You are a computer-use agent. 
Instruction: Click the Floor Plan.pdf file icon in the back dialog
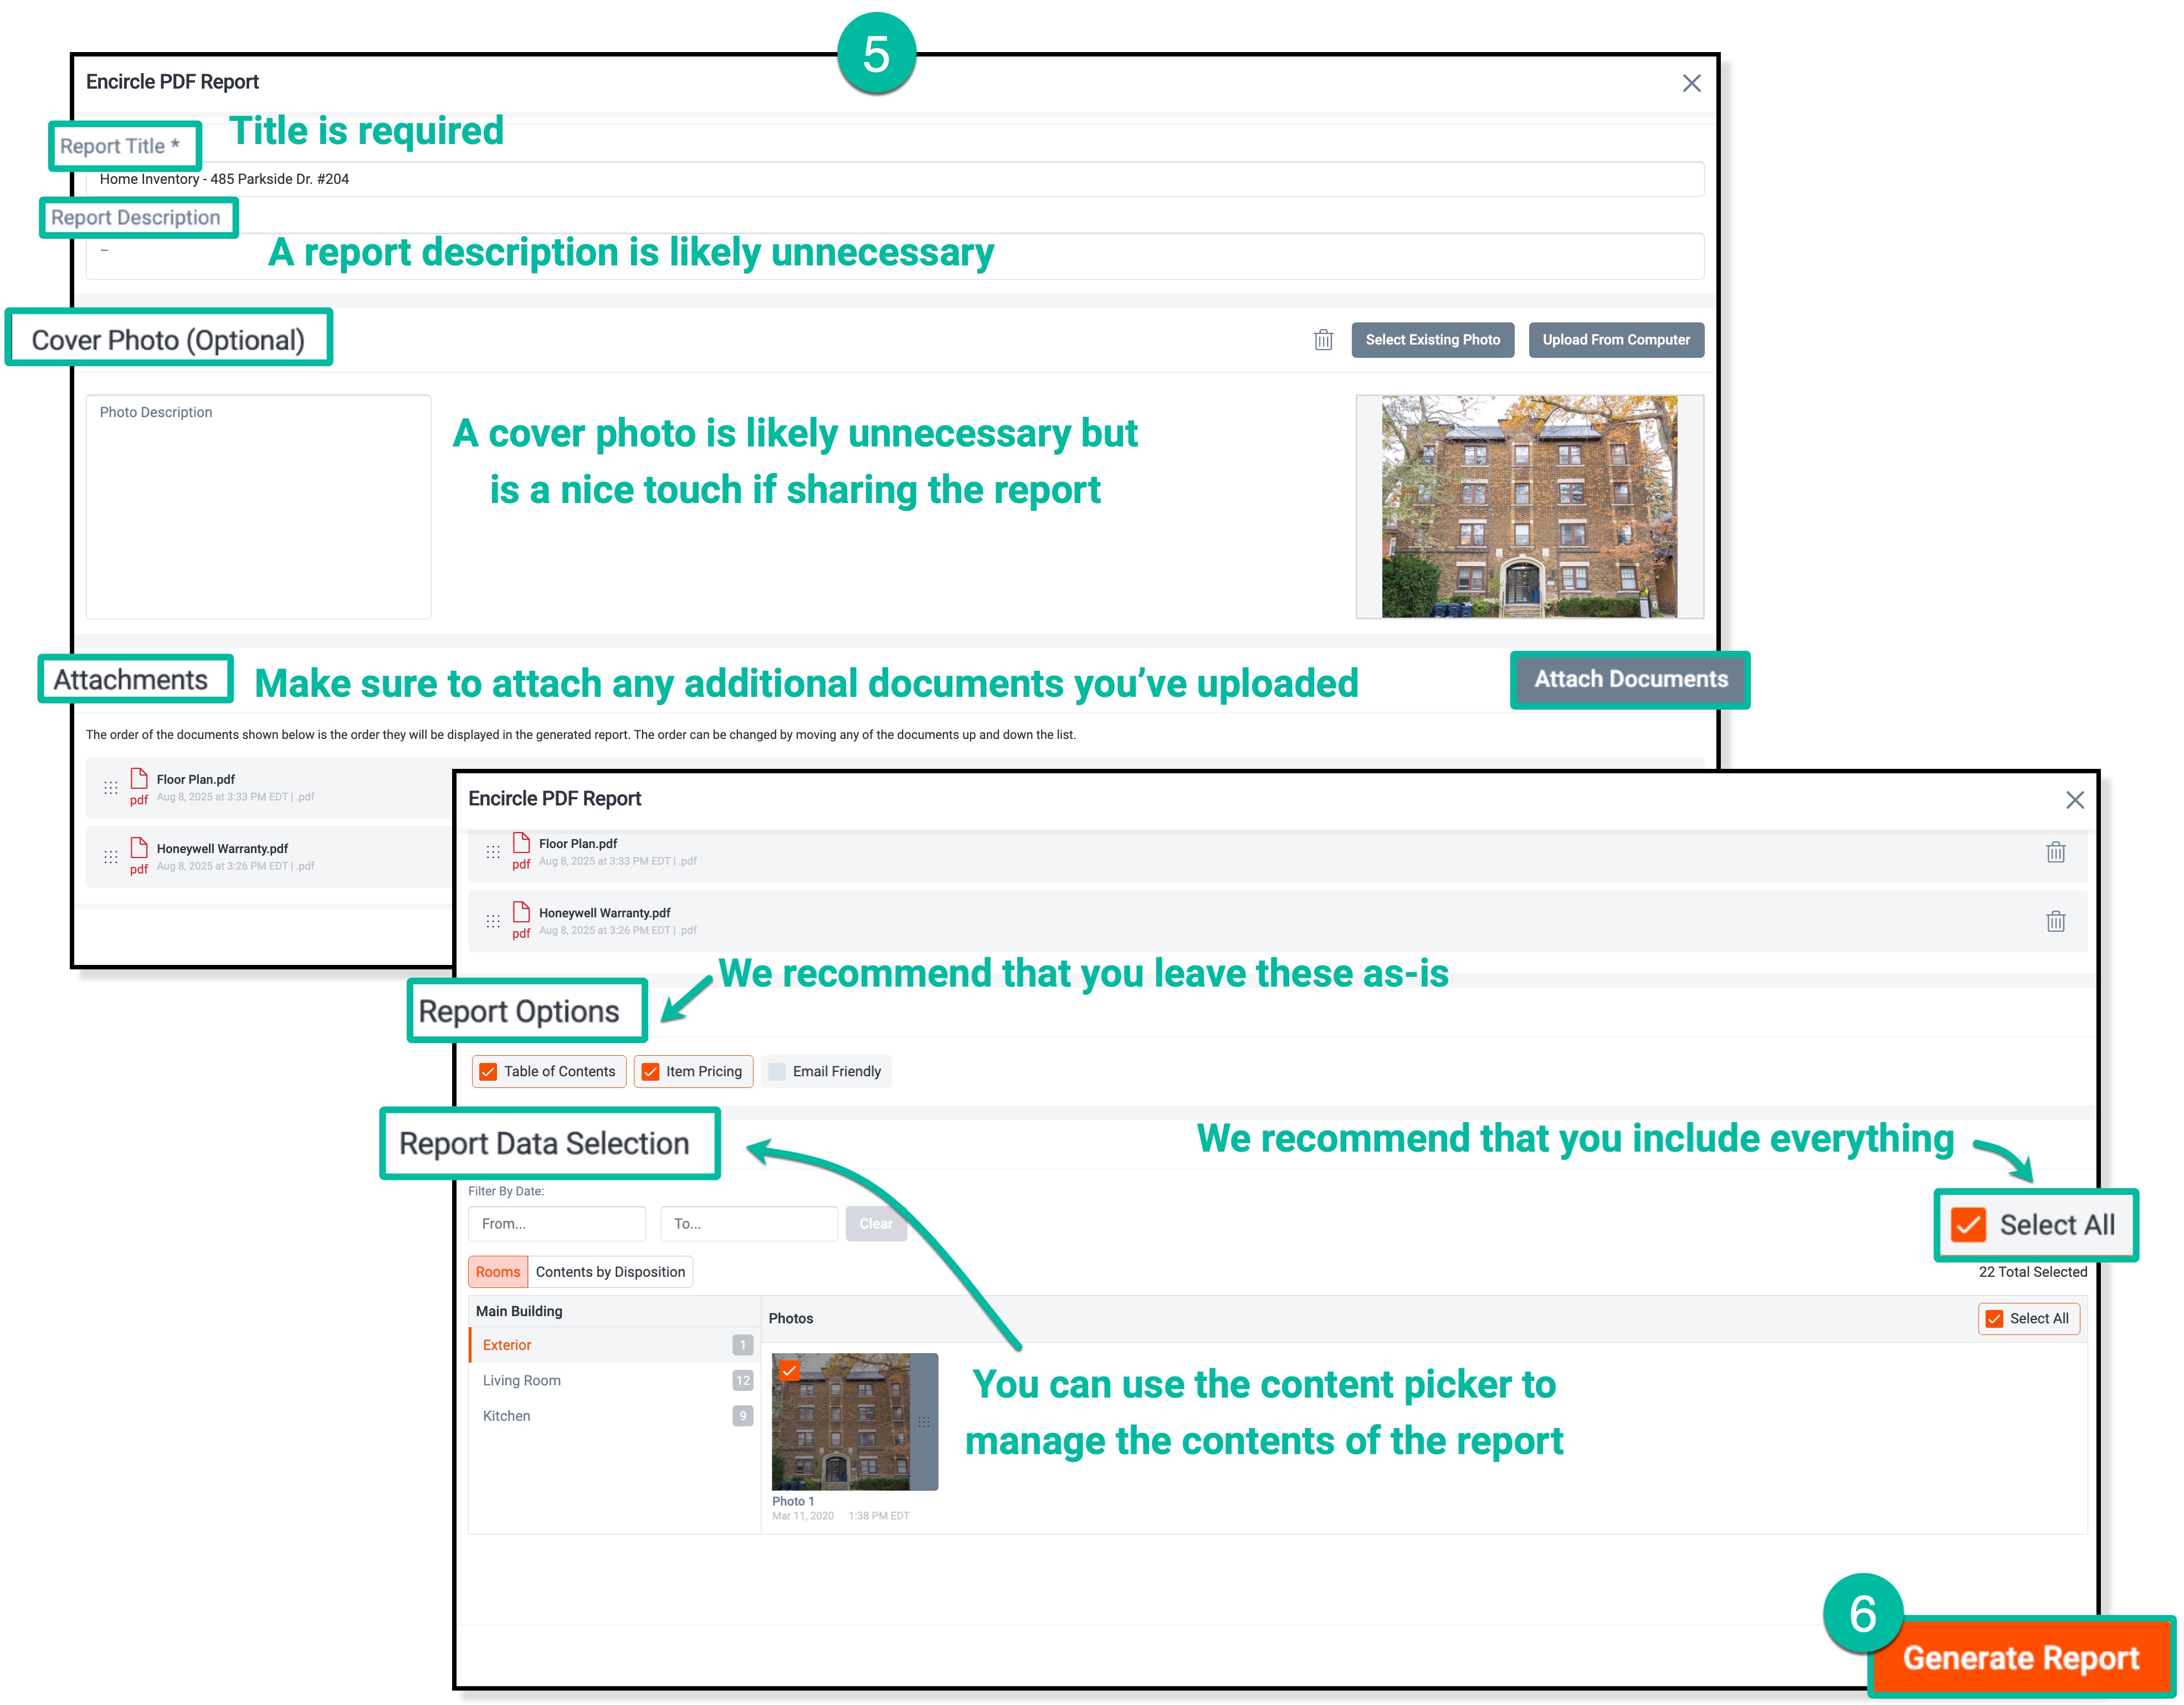click(x=139, y=780)
